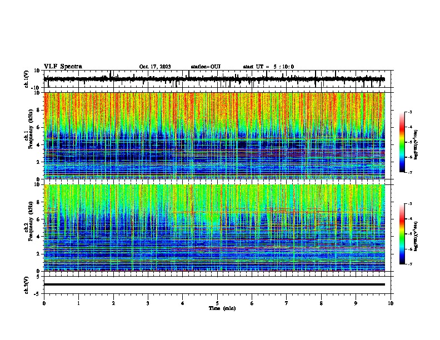
Task: Click inside the ch.1 spectrogram panel
Action: pos(214,136)
